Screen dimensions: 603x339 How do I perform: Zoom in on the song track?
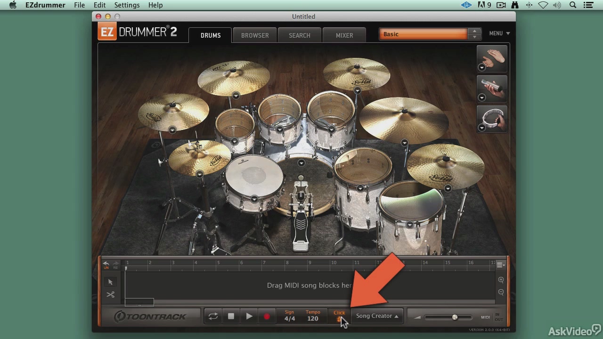point(501,280)
